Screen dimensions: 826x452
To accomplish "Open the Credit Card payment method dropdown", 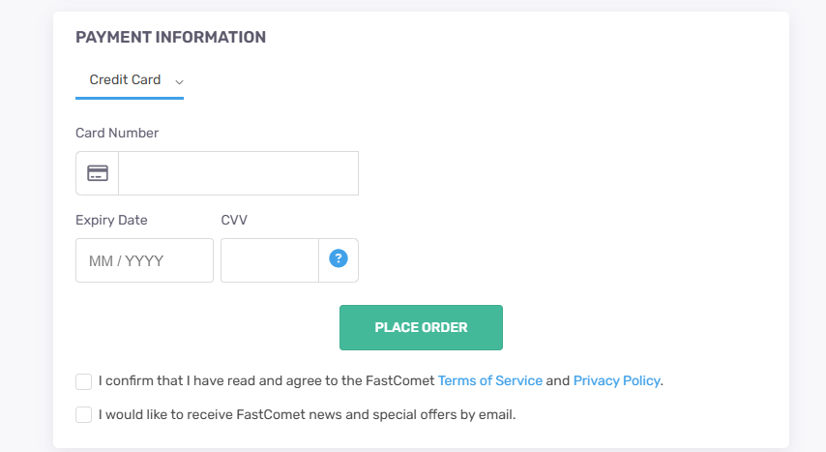I will 126,80.
